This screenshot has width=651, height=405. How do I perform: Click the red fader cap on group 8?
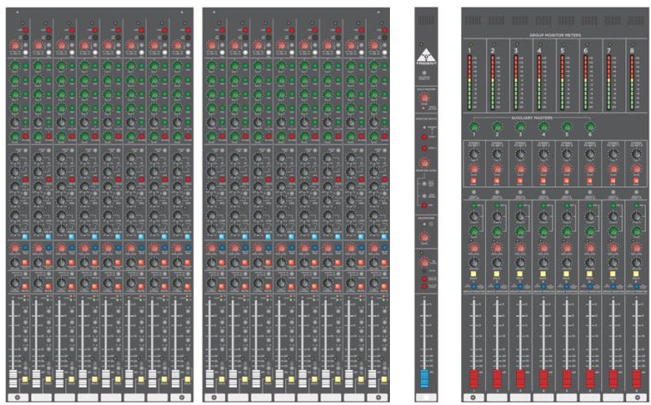click(637, 378)
